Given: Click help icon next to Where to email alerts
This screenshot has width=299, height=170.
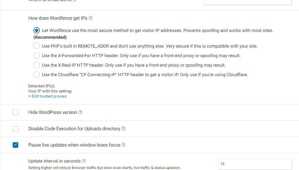Looking at the screenshot, I should tap(75, 0).
